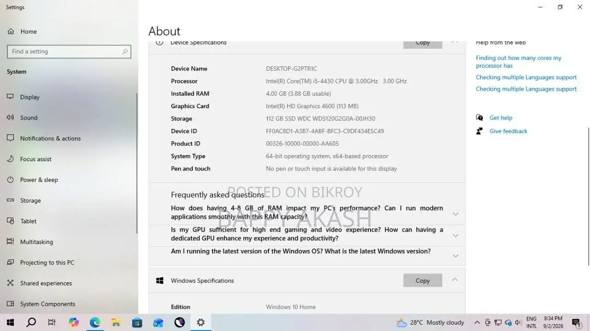Collapse the Windows Specifications section

point(455,280)
